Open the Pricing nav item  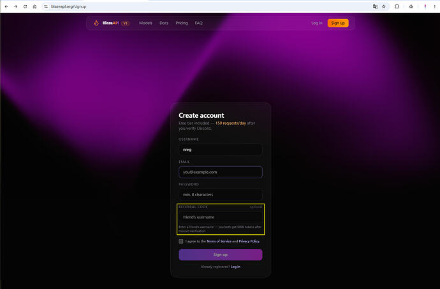click(182, 23)
